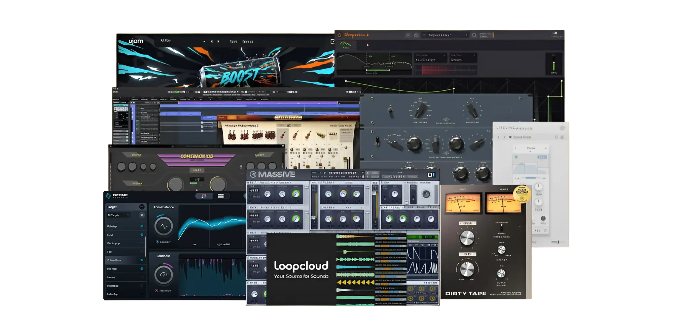
Task: Click the ujam logo in Boost plugin
Action: point(136,41)
